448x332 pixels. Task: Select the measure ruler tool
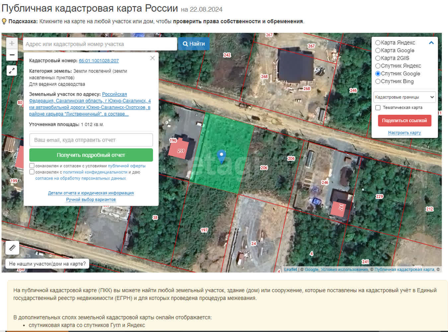pos(12,247)
